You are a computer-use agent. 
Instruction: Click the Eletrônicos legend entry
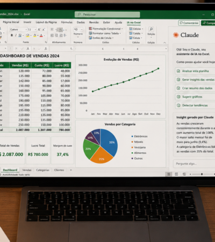point(140,137)
